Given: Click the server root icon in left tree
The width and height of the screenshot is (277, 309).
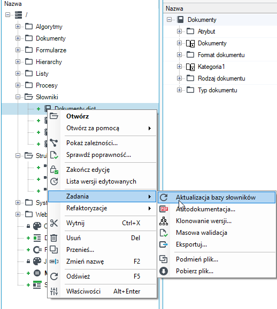Looking at the screenshot, I should click(18, 15).
